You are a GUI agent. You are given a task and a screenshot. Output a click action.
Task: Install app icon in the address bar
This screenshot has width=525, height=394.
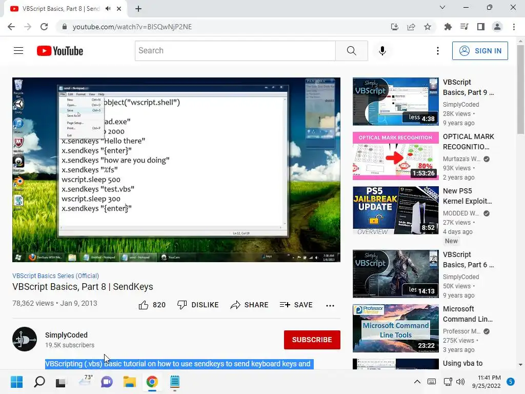[395, 27]
